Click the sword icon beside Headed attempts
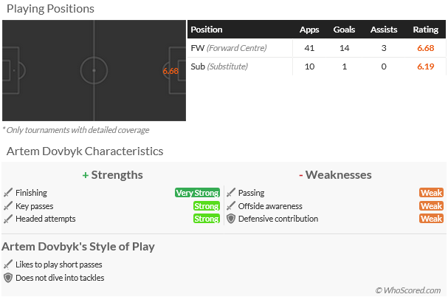 click(8, 219)
